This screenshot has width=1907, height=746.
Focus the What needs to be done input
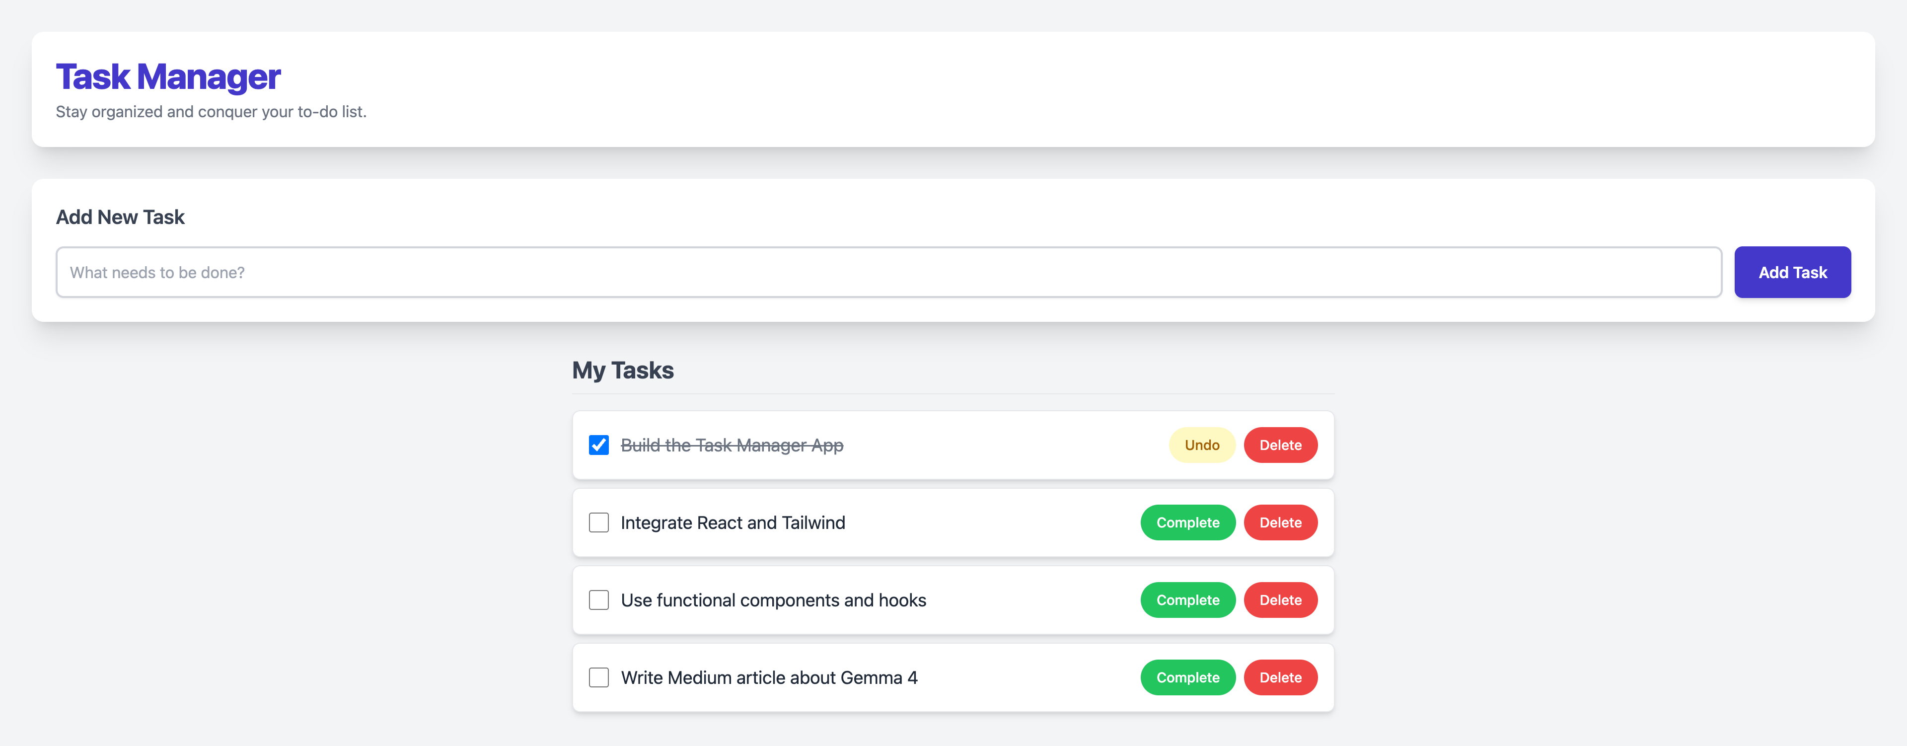(888, 272)
